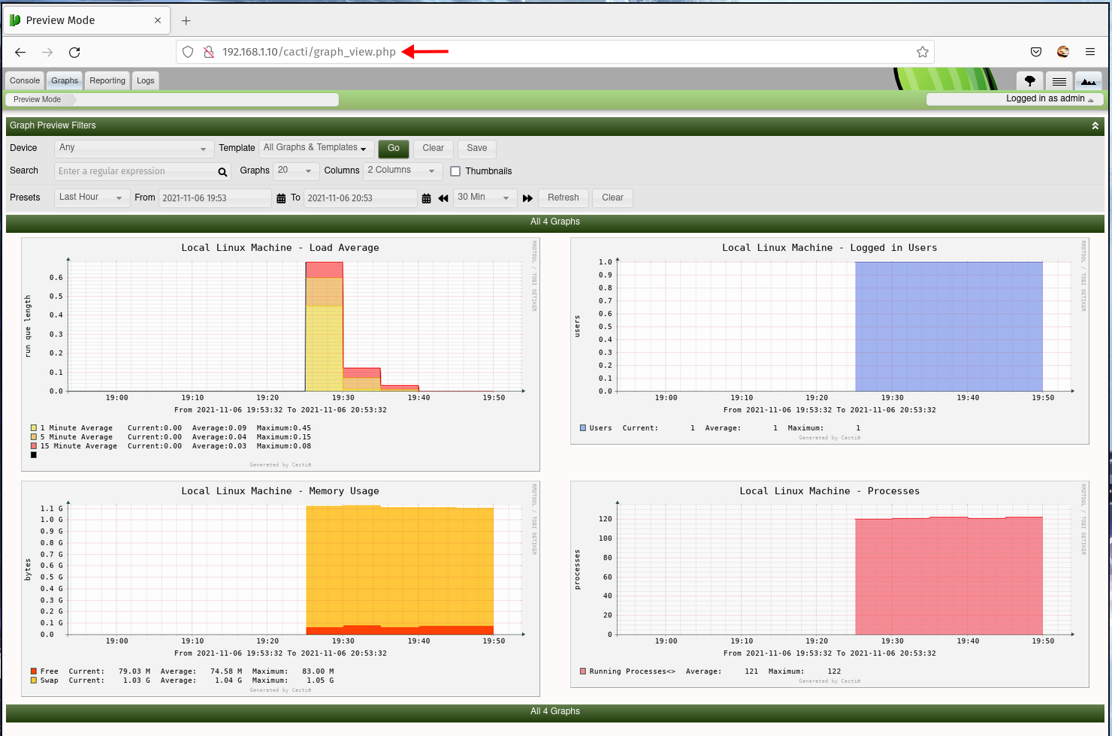
Task: Switch to Tree View icon
Action: point(1029,81)
